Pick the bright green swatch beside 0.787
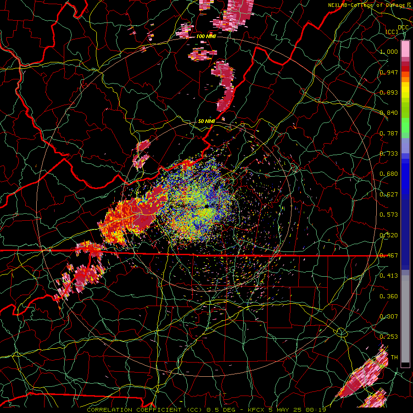Image resolution: width=413 pixels, height=413 pixels. point(405,127)
